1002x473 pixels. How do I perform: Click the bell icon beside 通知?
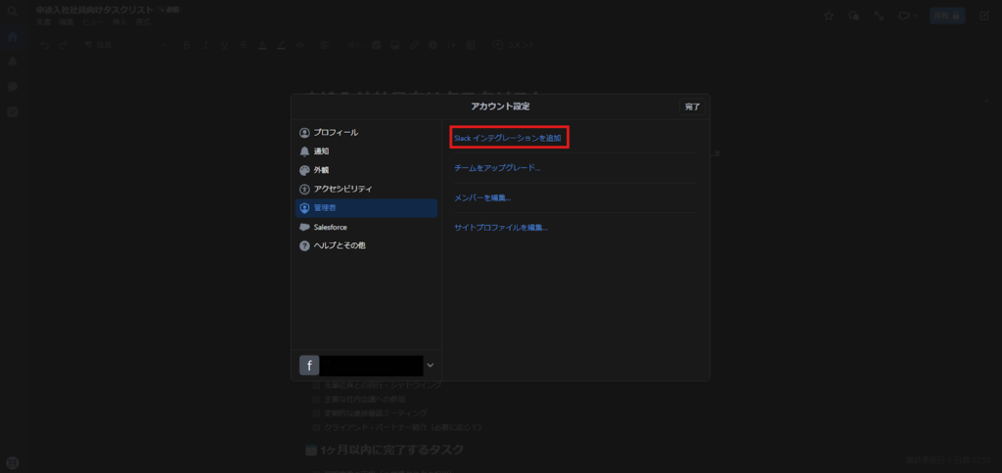tap(304, 151)
